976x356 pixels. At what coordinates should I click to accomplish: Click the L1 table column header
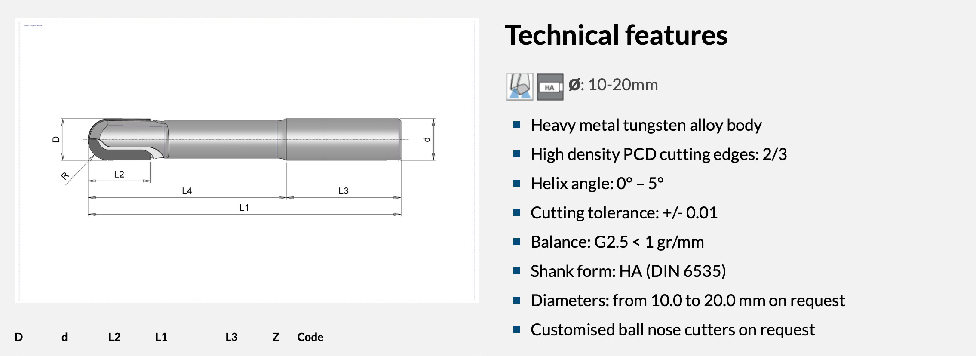161,337
